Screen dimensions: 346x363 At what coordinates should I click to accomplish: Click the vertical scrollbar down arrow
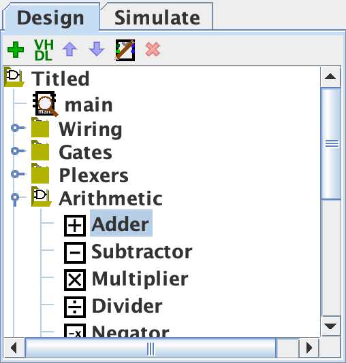tap(331, 326)
